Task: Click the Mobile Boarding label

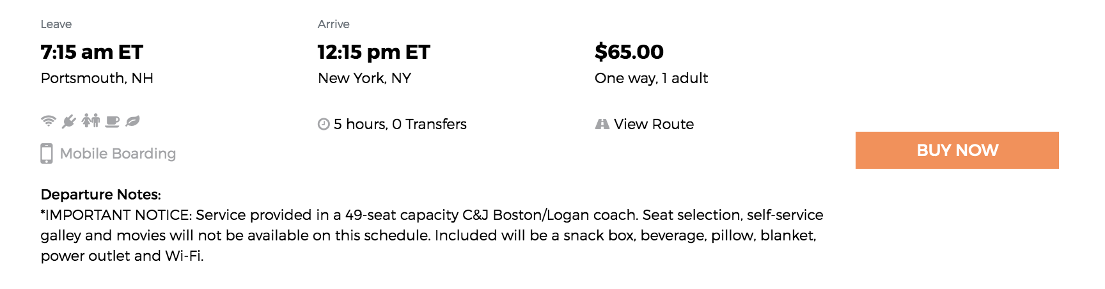Action: pyautogui.click(x=118, y=153)
